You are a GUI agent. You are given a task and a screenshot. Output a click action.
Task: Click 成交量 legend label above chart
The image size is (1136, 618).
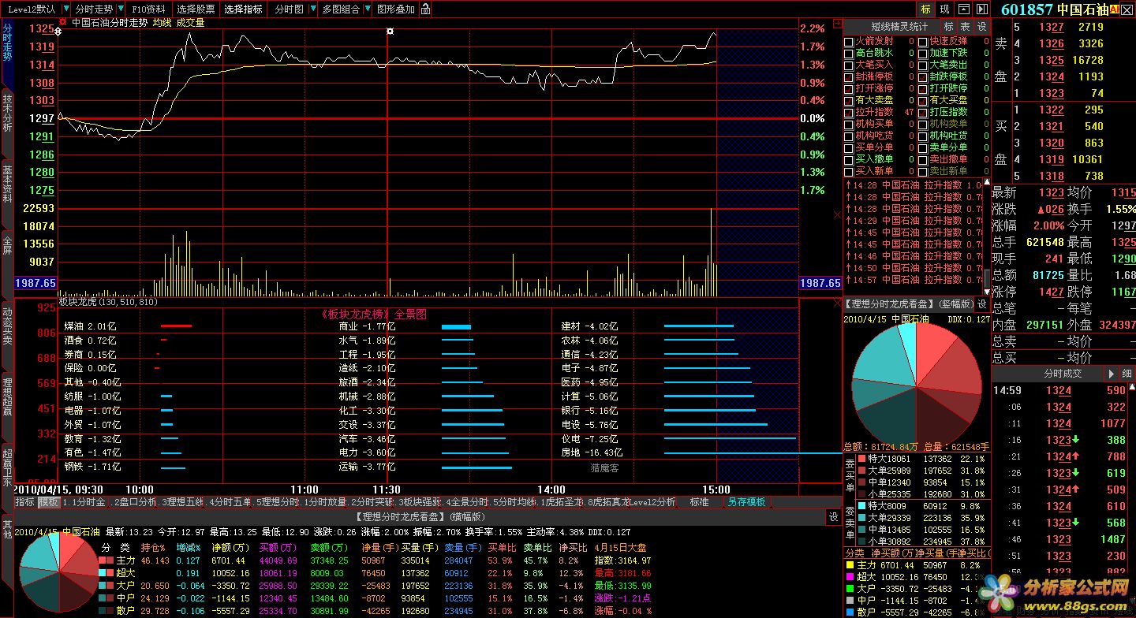click(190, 23)
